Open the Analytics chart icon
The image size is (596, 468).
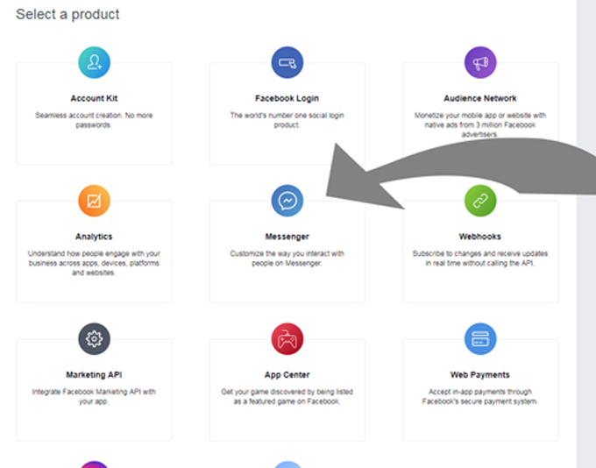pos(94,201)
